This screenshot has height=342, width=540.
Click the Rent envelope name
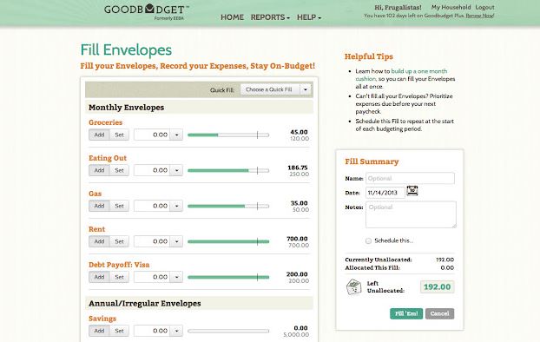click(x=96, y=229)
